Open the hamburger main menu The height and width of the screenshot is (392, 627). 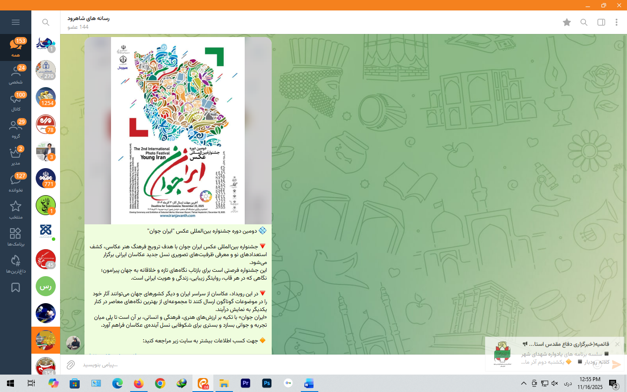tap(16, 22)
